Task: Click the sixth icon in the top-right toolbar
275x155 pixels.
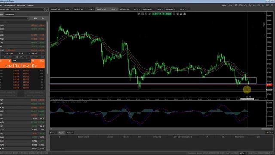Action: tap(259, 6)
